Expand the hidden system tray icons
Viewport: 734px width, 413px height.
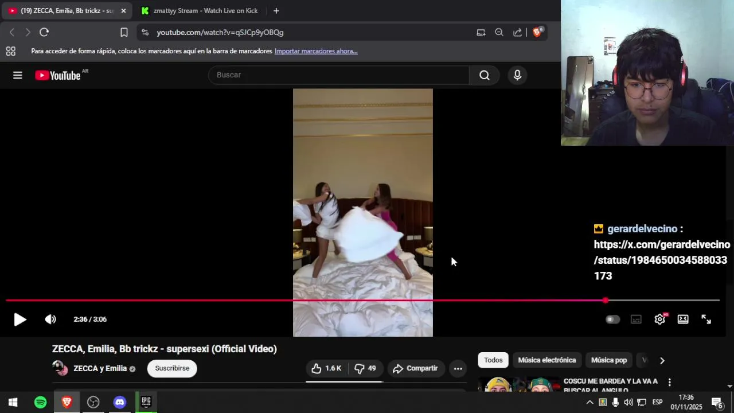[x=589, y=402]
